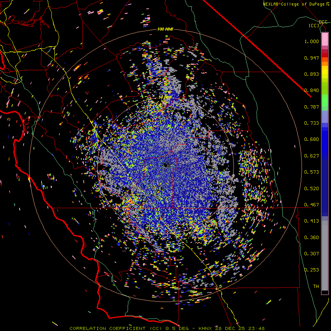
Task: Click the 0.520 scale value
Action: tap(312, 189)
